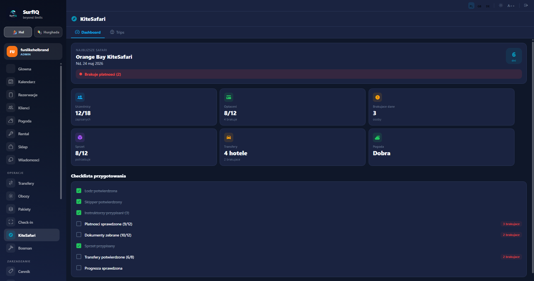Screen dimensions: 534x281
Task: Click the sidebar scrollbar
Action: point(61,132)
